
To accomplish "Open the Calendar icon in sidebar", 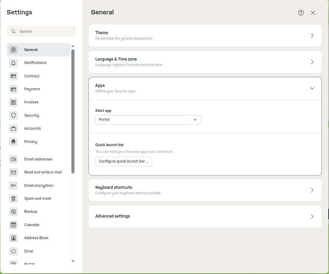I will pos(13,225).
